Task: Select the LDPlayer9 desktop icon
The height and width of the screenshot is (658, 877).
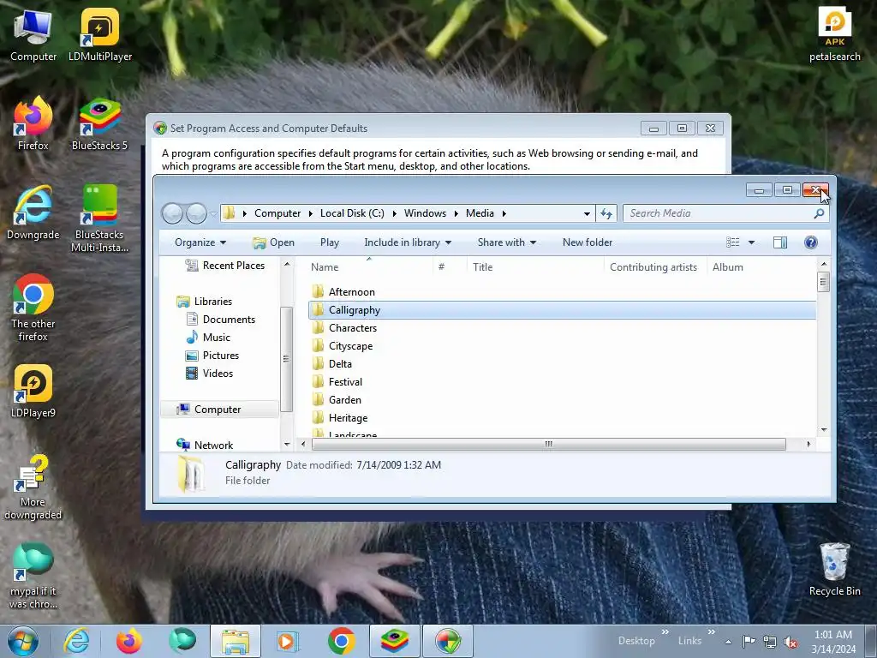Action: pos(33,391)
